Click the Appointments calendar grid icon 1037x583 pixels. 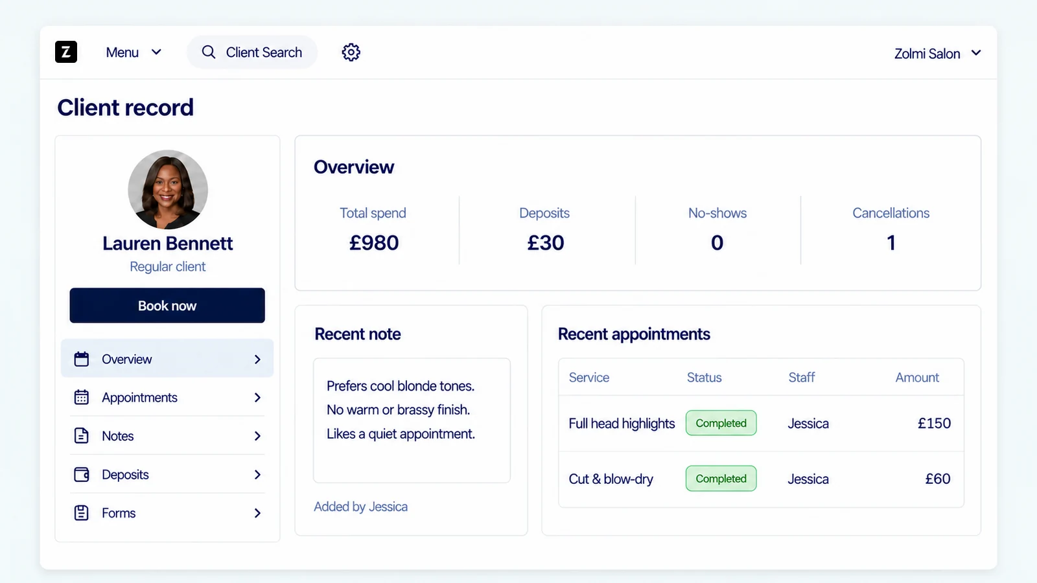pyautogui.click(x=82, y=397)
